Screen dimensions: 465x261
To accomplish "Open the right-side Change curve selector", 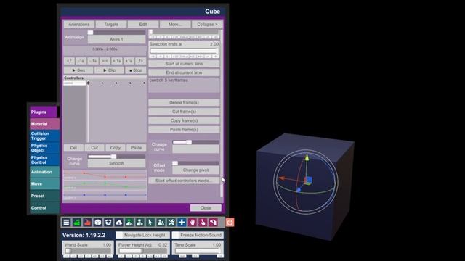I will 195,149.
